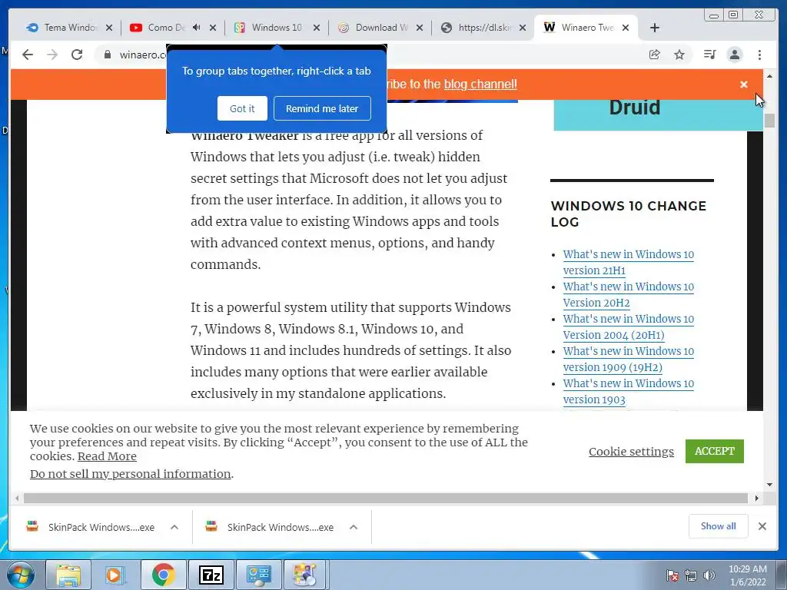Accept cookies with the green ACCEPT button

point(714,451)
